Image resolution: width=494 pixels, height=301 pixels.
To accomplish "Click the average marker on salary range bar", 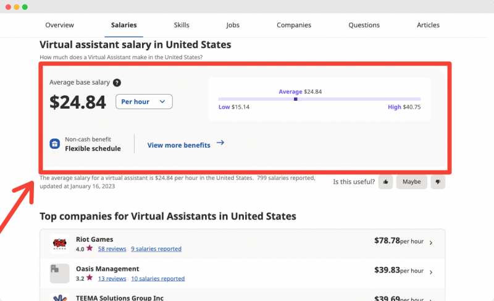I will click(296, 99).
